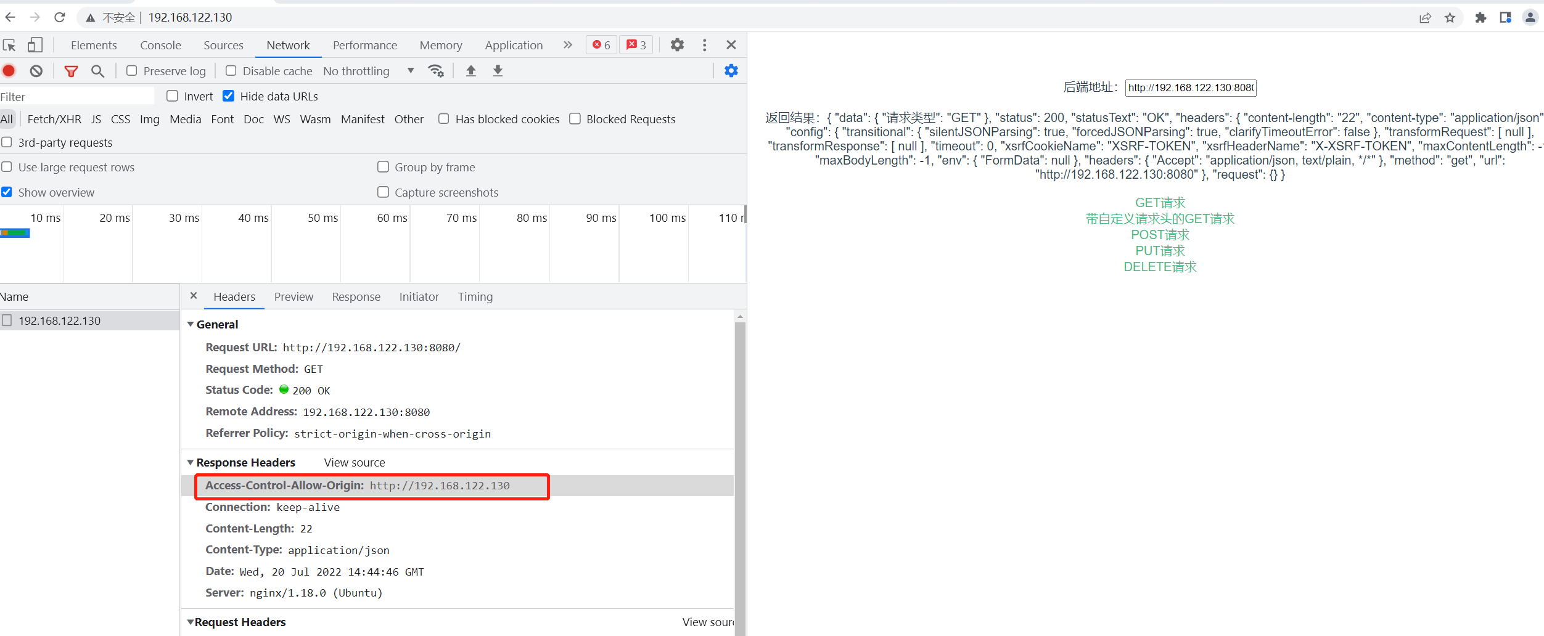Switch to the Console tab

pyautogui.click(x=160, y=45)
